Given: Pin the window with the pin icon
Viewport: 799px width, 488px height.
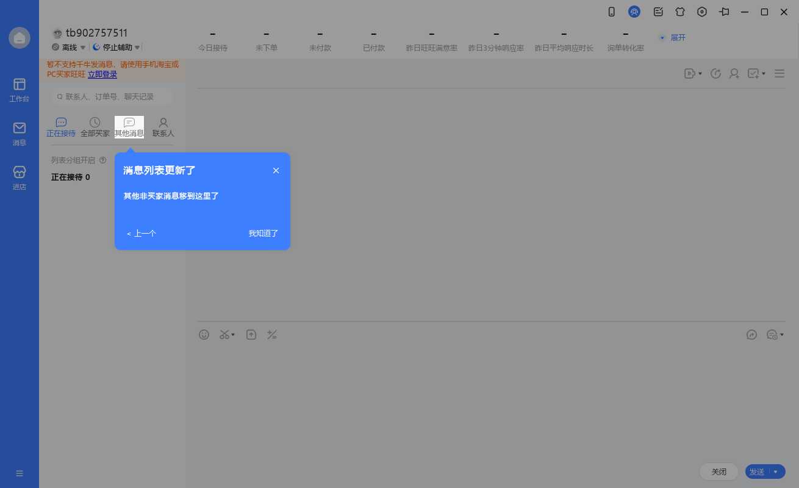Looking at the screenshot, I should click(724, 12).
